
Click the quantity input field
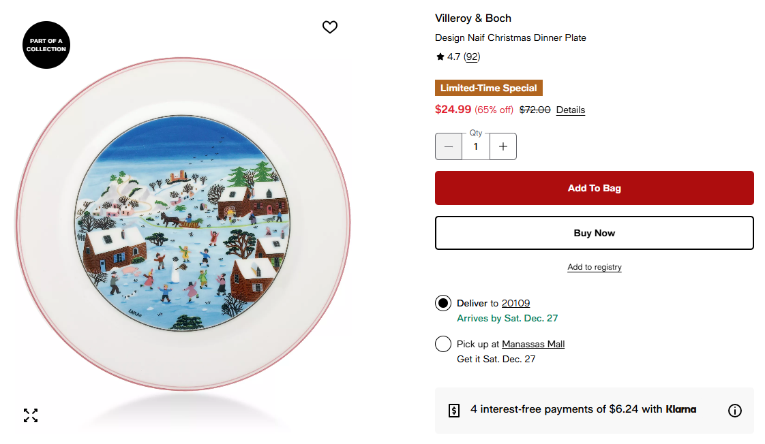tap(476, 146)
